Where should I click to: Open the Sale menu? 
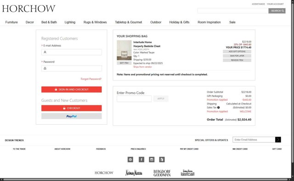pos(232,22)
